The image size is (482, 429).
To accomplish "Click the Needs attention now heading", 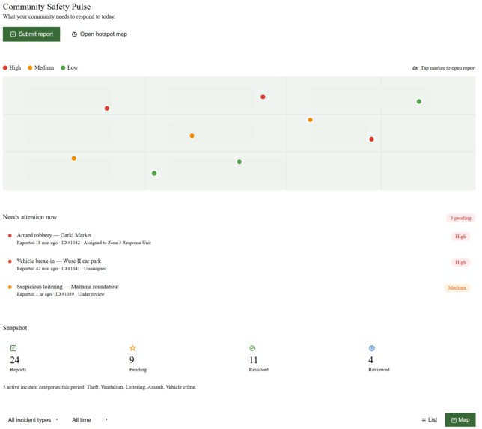I will [30, 217].
